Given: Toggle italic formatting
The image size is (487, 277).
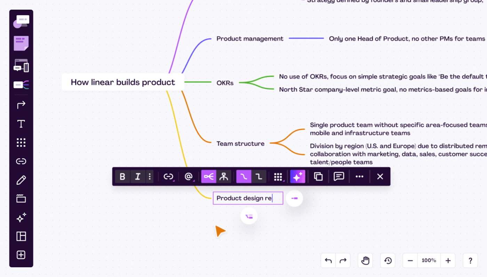Looking at the screenshot, I should tap(138, 177).
